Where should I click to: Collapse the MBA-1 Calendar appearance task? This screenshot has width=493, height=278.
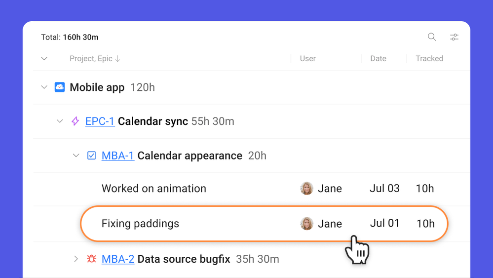[x=76, y=156]
